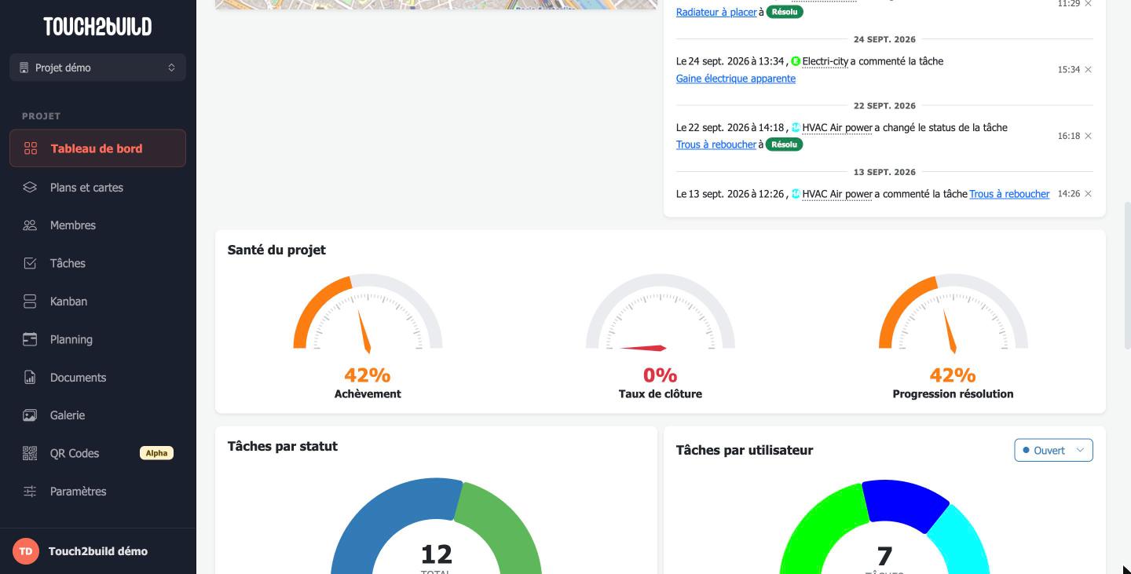1131x574 pixels.
Task: Open the Kanban view
Action: pyautogui.click(x=97, y=302)
